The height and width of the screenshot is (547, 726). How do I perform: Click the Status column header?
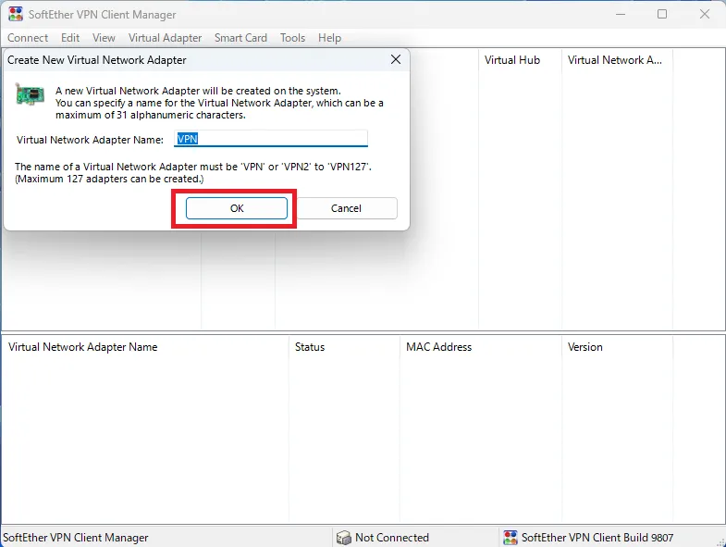point(344,347)
